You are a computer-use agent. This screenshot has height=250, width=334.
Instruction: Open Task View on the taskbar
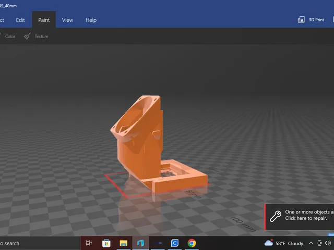pos(89,243)
